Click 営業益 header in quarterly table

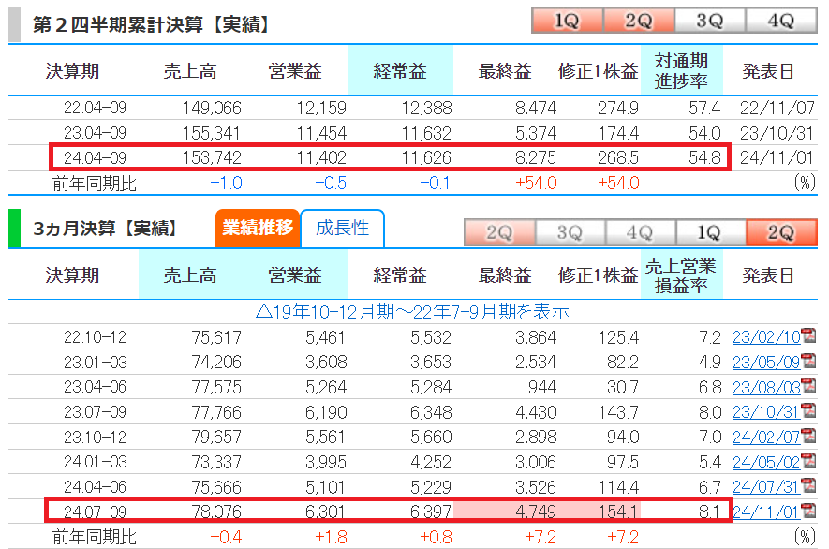(295, 275)
